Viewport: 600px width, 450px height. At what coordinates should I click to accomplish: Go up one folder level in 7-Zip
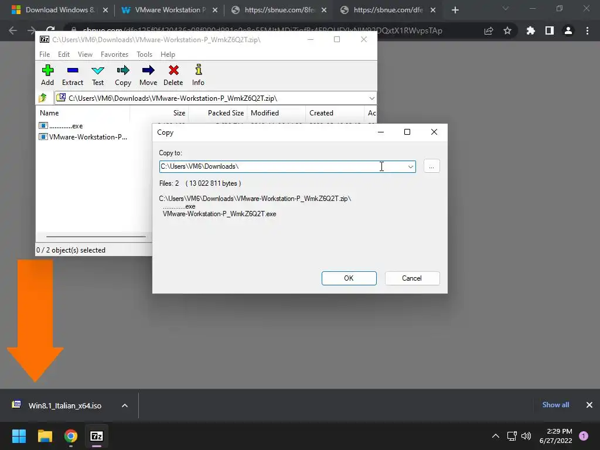pyautogui.click(x=42, y=98)
